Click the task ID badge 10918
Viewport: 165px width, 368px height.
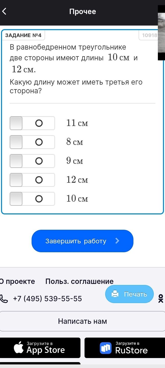[149, 36]
